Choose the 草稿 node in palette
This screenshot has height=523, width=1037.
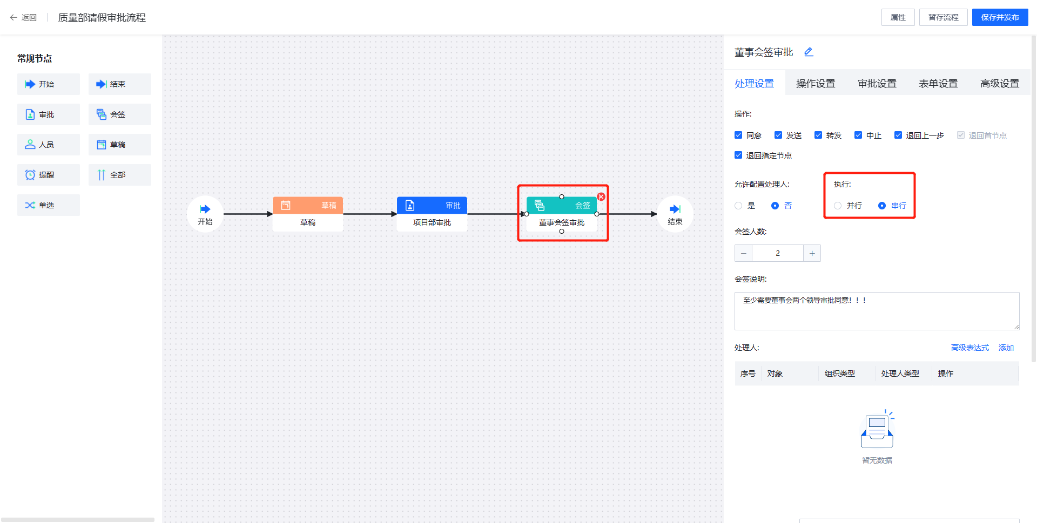(120, 145)
